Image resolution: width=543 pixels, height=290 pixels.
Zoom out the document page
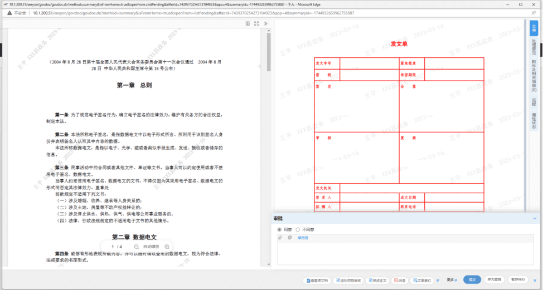tap(137, 247)
